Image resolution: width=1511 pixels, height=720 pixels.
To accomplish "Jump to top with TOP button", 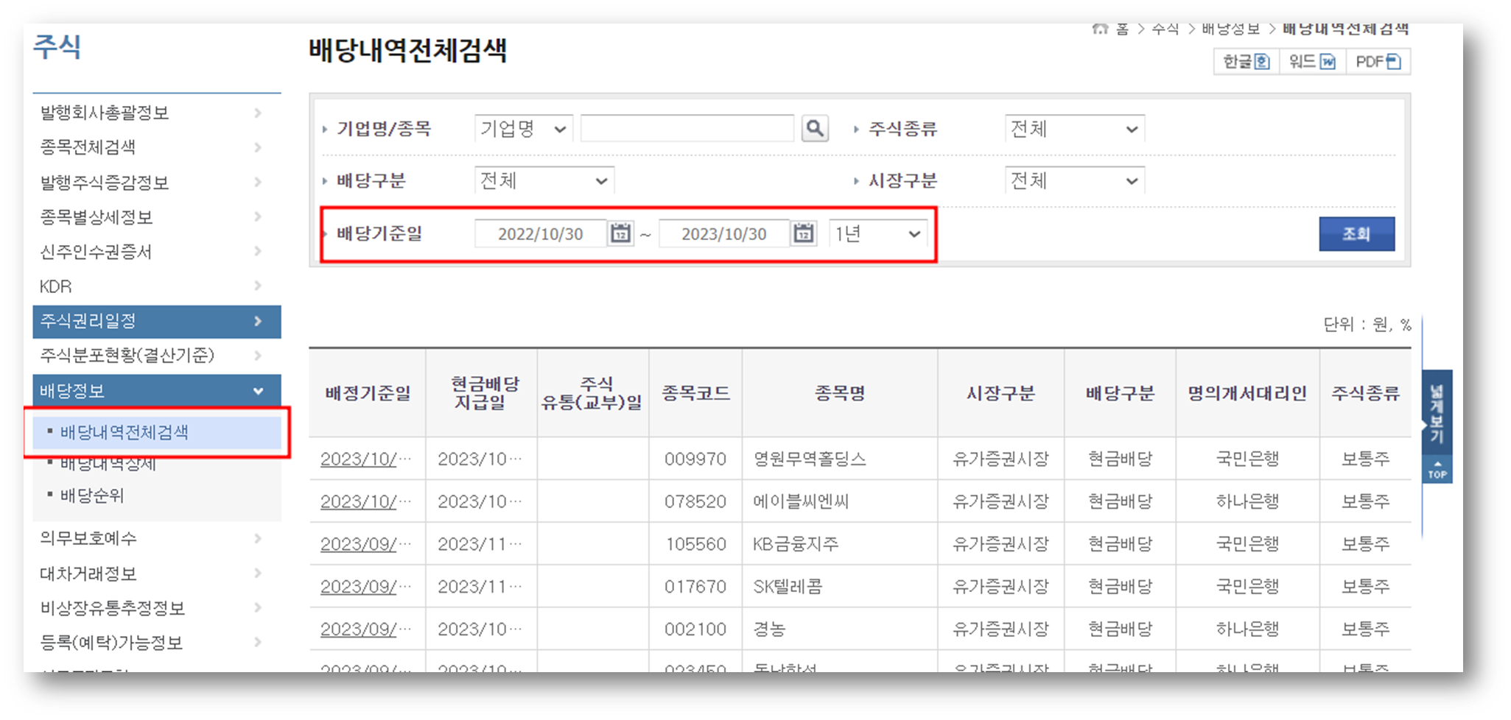I will (x=1437, y=470).
